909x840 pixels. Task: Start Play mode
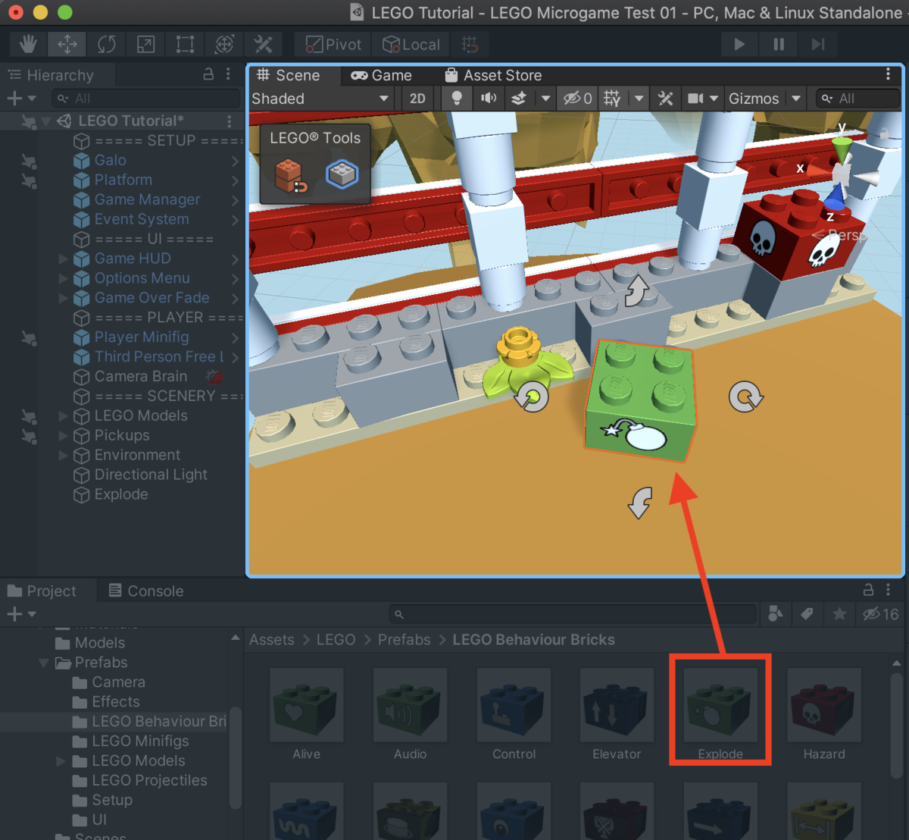pyautogui.click(x=739, y=45)
